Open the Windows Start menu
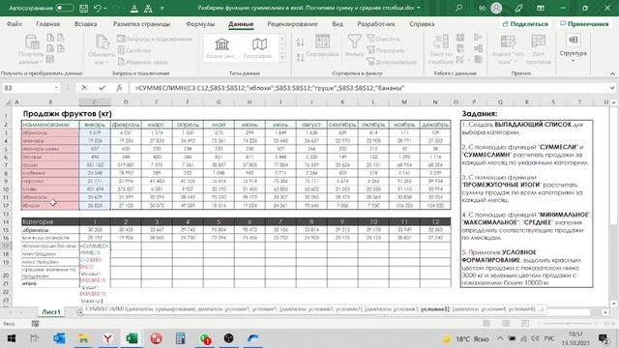Image resolution: width=619 pixels, height=348 pixels. tap(11, 338)
